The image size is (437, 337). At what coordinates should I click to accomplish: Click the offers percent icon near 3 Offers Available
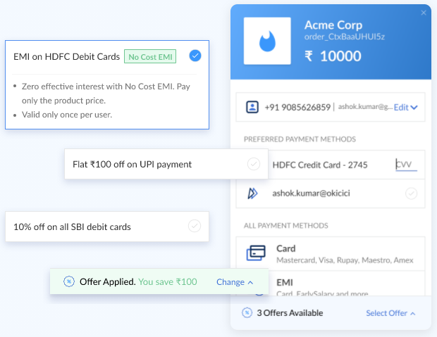coord(247,313)
